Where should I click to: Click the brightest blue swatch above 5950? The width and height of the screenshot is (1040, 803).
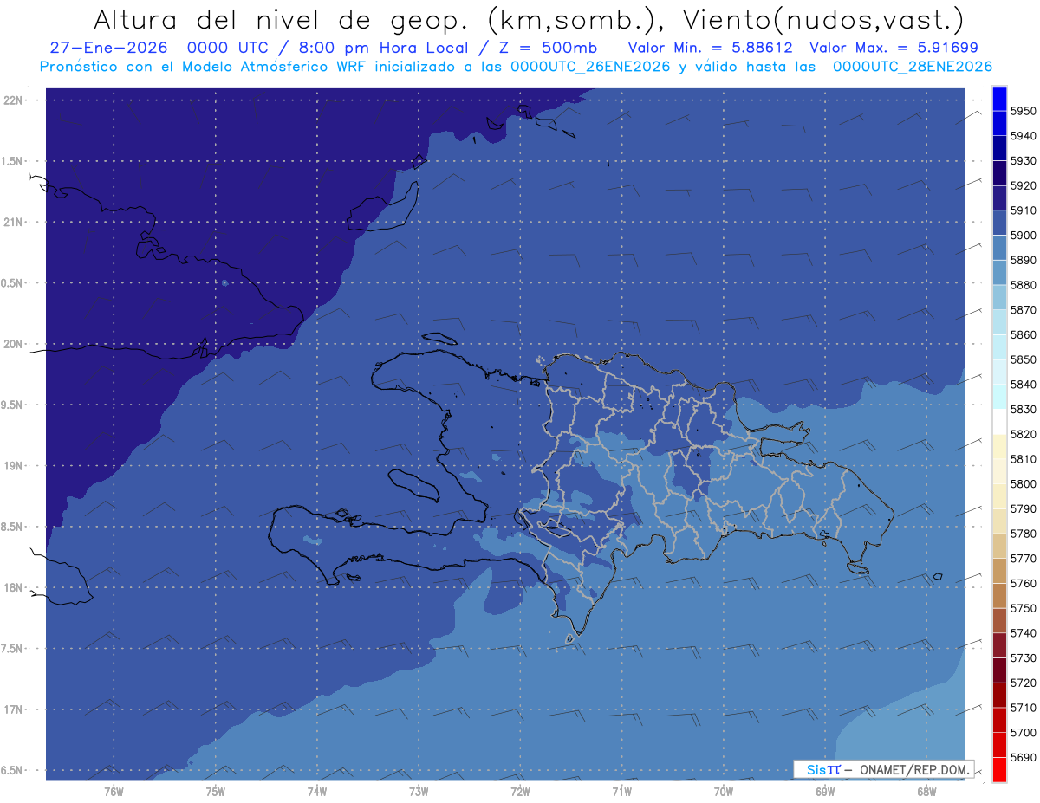click(x=999, y=99)
